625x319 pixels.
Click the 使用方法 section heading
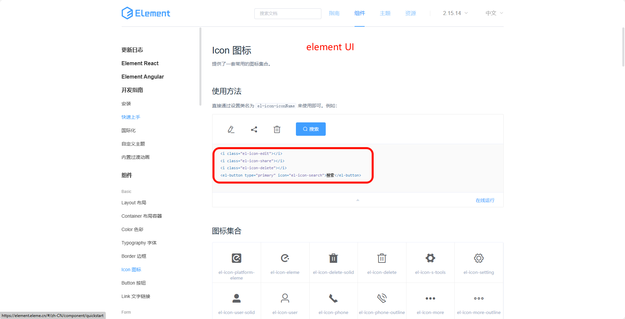pyautogui.click(x=227, y=91)
